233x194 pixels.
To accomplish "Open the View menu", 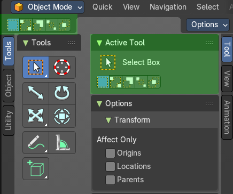I will coord(131,7).
